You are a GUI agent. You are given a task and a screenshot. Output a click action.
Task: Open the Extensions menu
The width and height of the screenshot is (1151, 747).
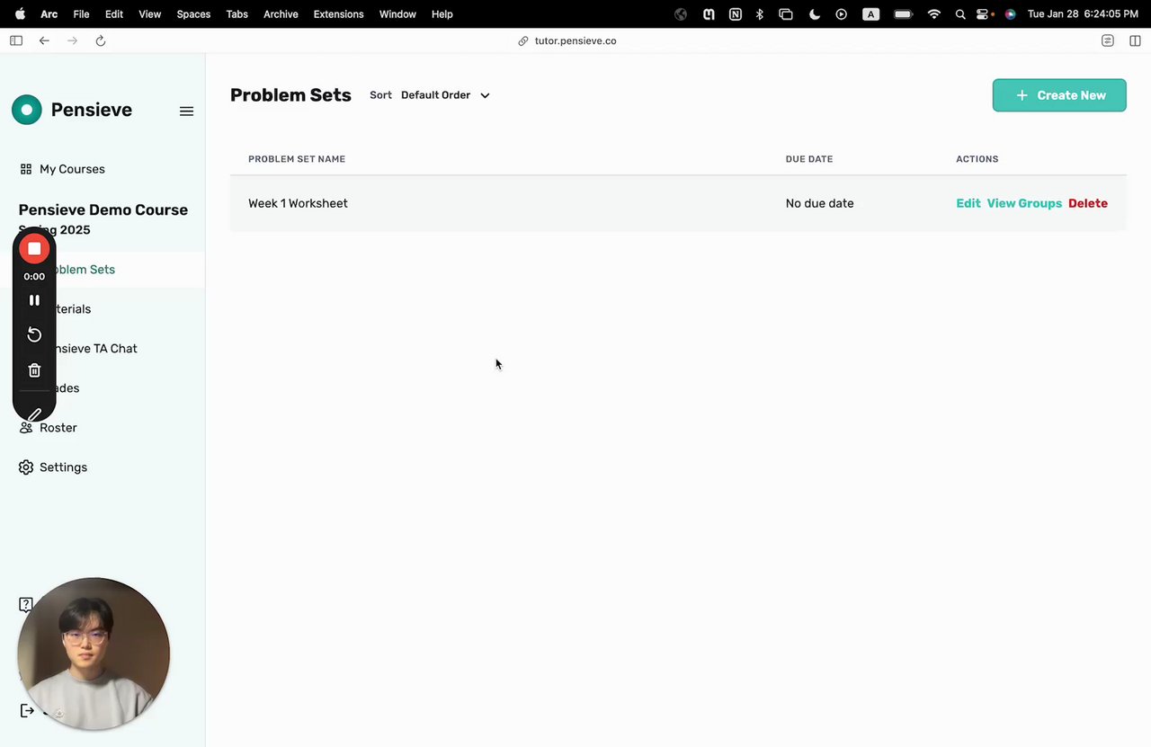[339, 14]
